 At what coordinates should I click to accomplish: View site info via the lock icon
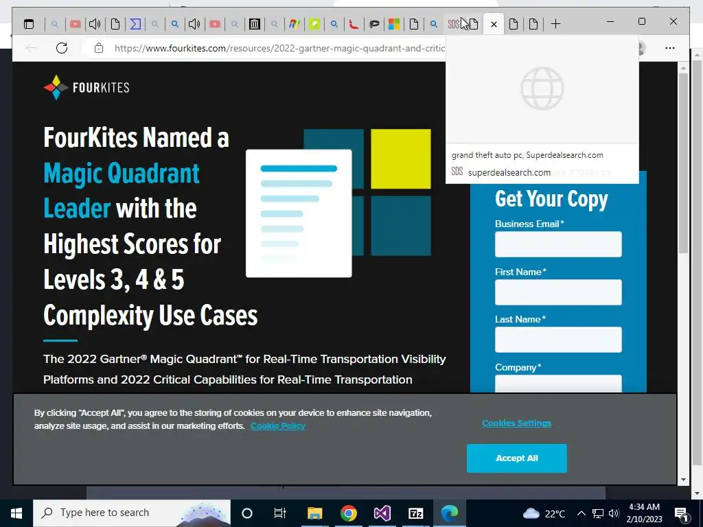[99, 48]
